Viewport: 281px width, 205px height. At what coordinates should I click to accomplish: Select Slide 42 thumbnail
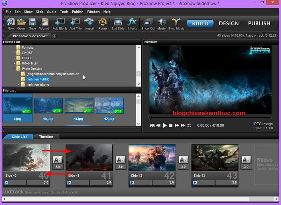click(x=152, y=157)
